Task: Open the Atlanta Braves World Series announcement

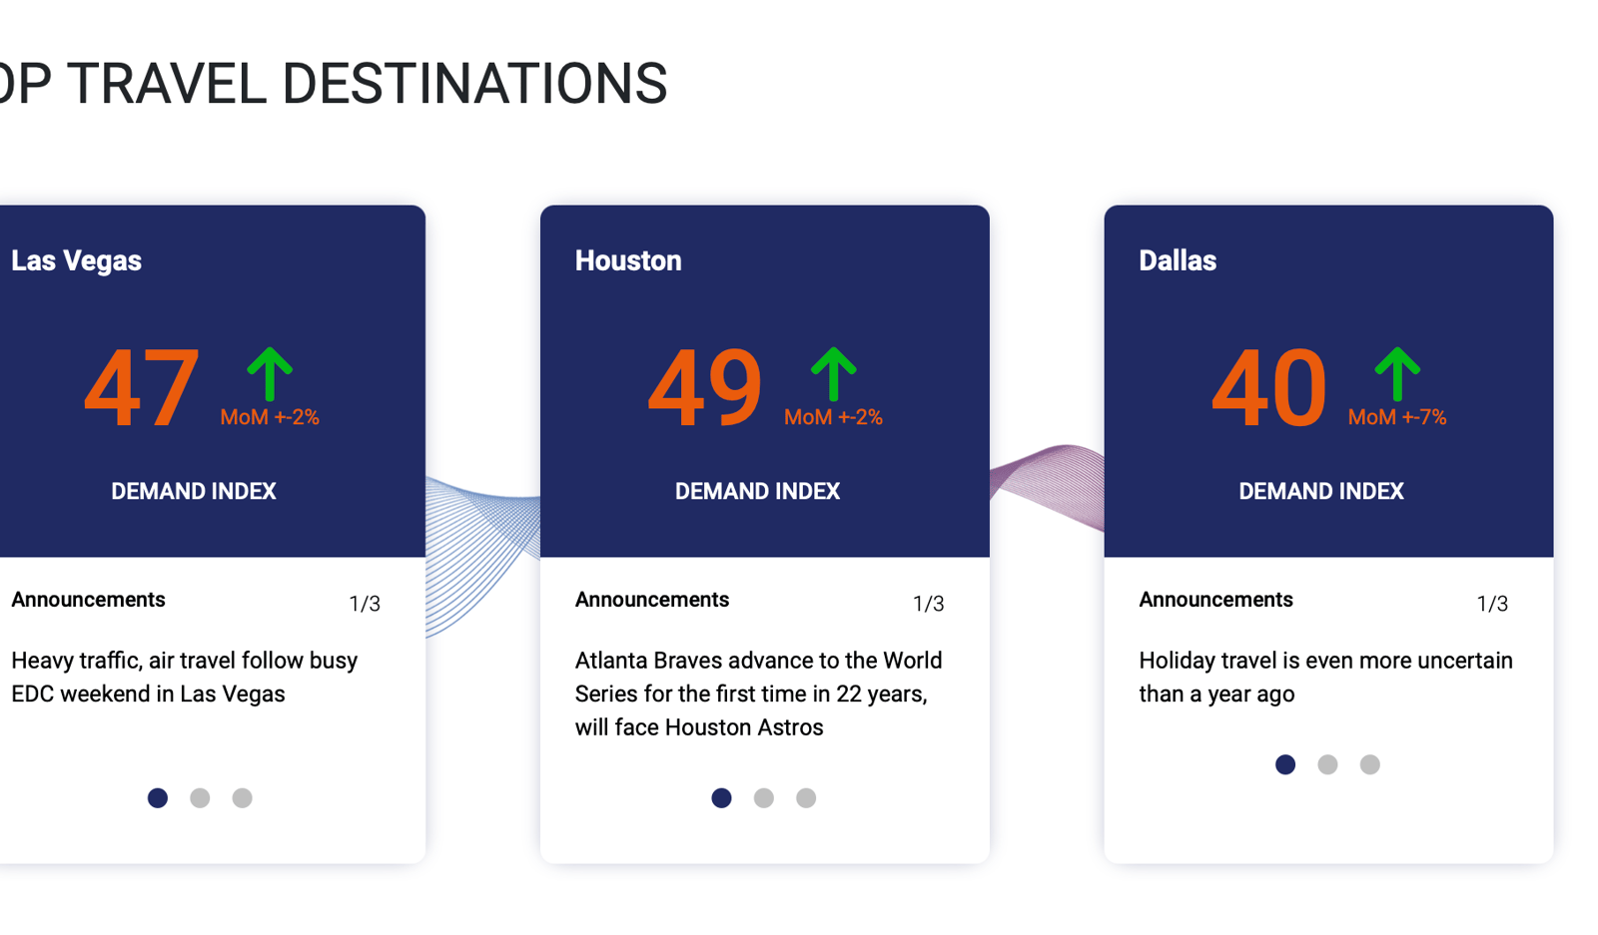Action: coord(759,694)
